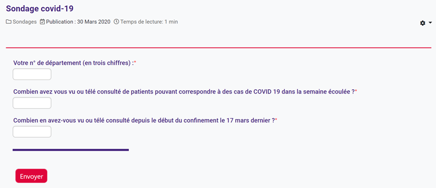The height and width of the screenshot is (188, 436).
Task: Click the COVID 19 semaine écoulée question label
Action: point(184,91)
